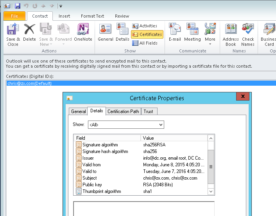276x216 pixels.
Task: Show the contact Details view
Action: pyautogui.click(x=122, y=34)
